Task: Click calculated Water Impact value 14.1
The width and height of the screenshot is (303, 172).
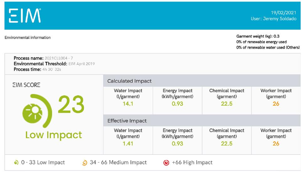Action: click(x=128, y=104)
